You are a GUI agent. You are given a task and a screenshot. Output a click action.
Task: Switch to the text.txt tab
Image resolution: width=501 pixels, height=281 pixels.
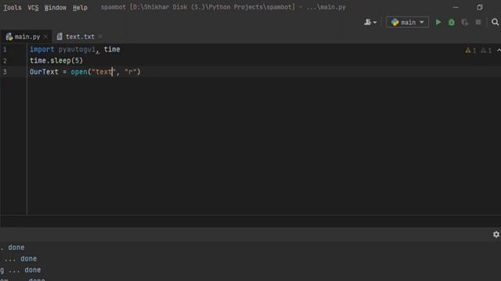(x=80, y=37)
